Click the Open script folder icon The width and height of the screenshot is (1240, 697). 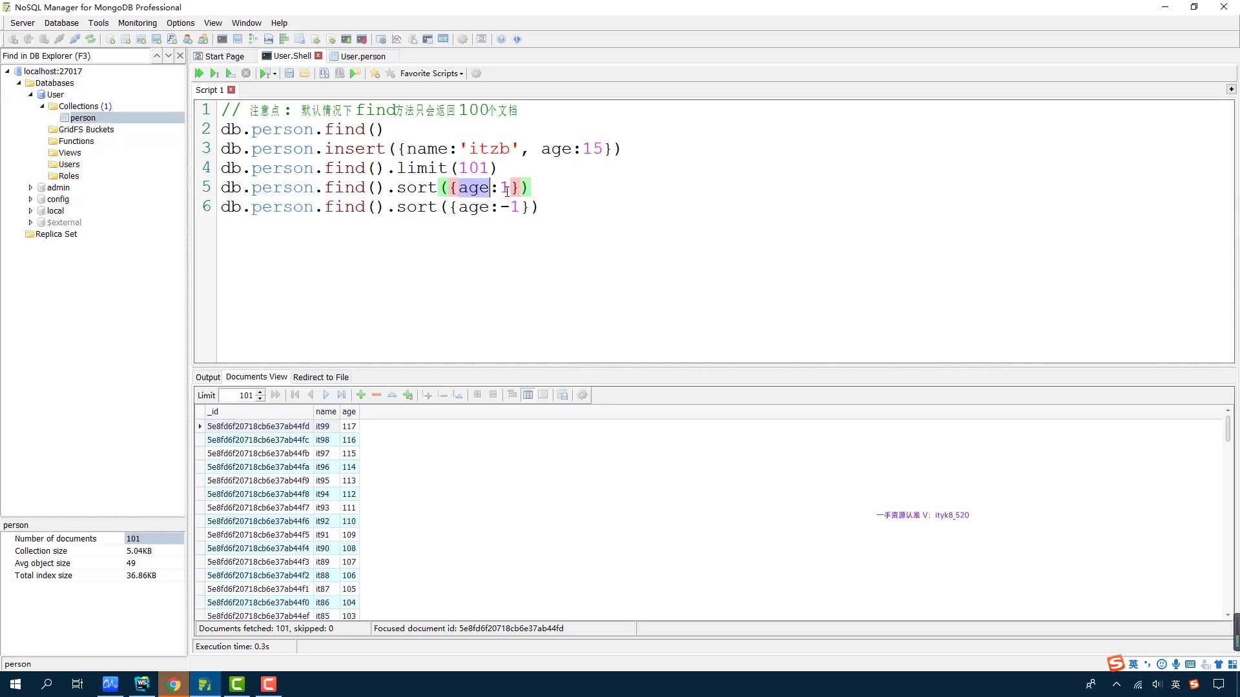(304, 74)
